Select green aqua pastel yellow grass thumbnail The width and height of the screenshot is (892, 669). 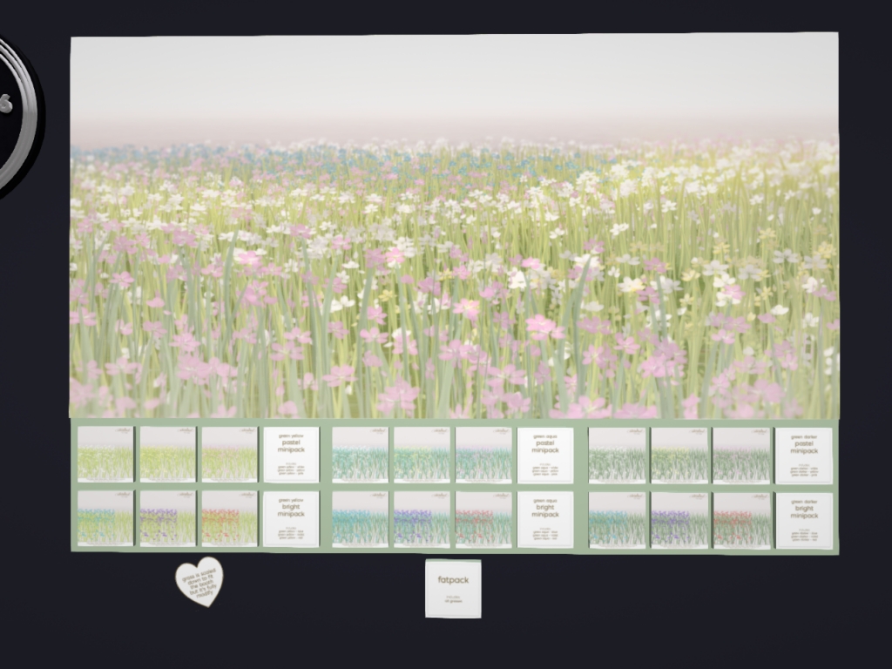pos(422,455)
